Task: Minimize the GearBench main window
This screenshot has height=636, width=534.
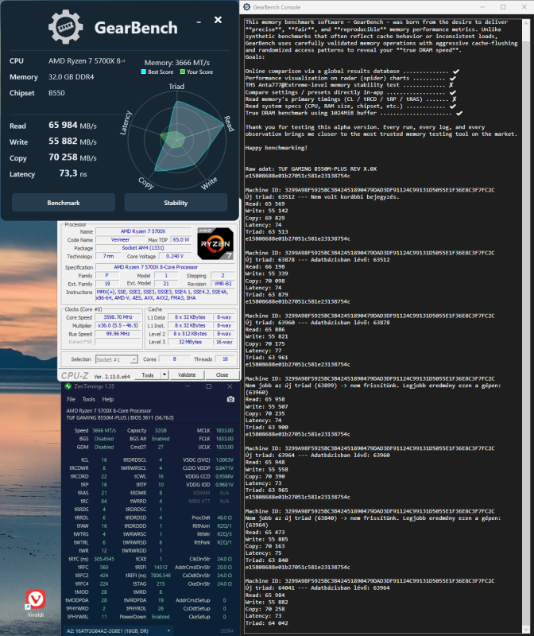Action: [x=199, y=21]
